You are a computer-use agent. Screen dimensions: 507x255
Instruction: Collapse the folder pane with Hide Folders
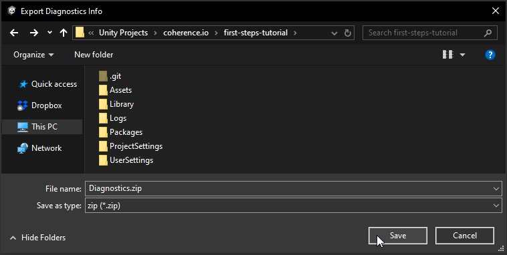pos(37,238)
